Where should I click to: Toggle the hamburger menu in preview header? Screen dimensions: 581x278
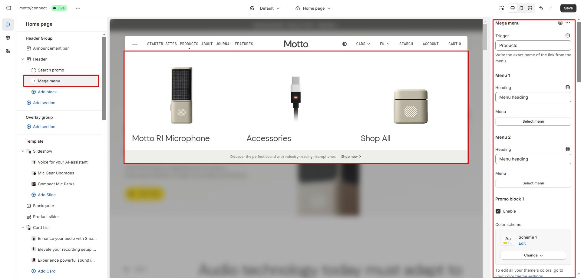point(135,44)
